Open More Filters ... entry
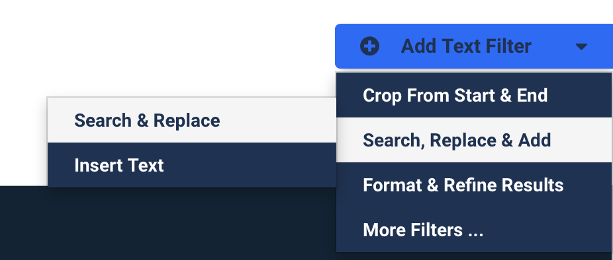 tap(474, 230)
